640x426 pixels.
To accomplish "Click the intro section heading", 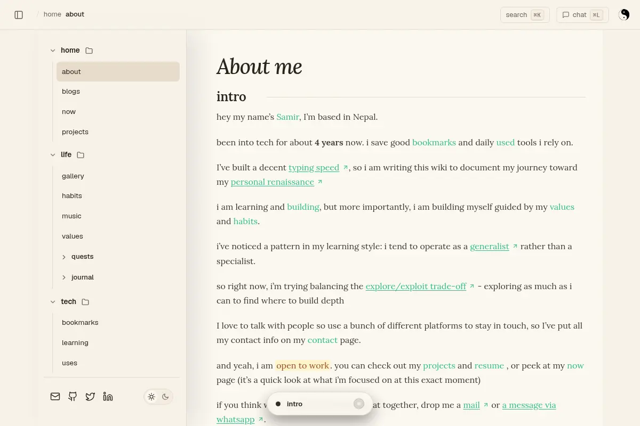I will 231,96.
